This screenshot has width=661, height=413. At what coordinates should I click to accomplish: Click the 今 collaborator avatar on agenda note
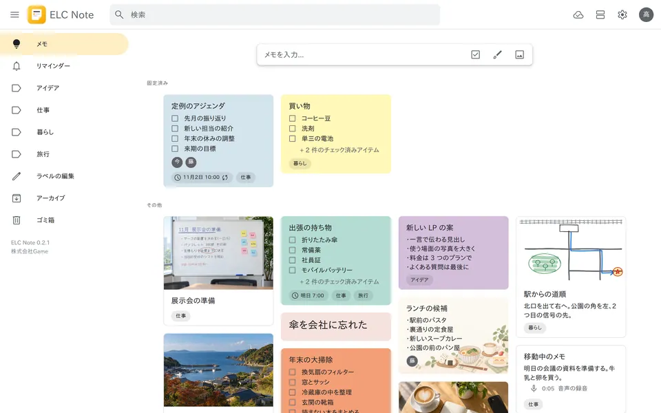[177, 162]
